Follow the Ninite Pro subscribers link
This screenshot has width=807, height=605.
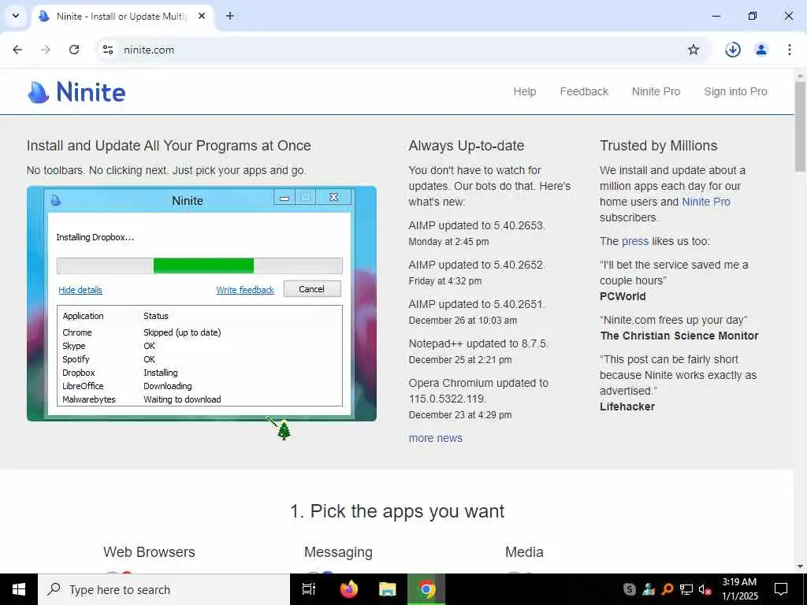click(x=705, y=202)
